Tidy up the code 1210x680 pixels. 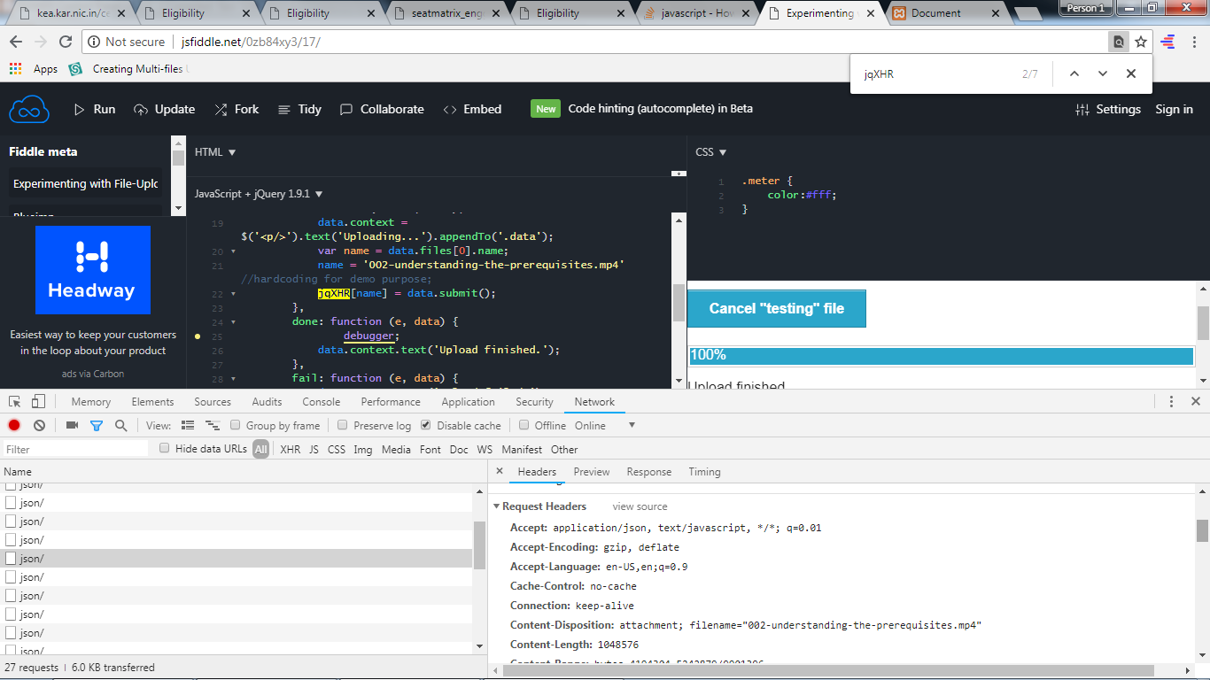pyautogui.click(x=299, y=109)
